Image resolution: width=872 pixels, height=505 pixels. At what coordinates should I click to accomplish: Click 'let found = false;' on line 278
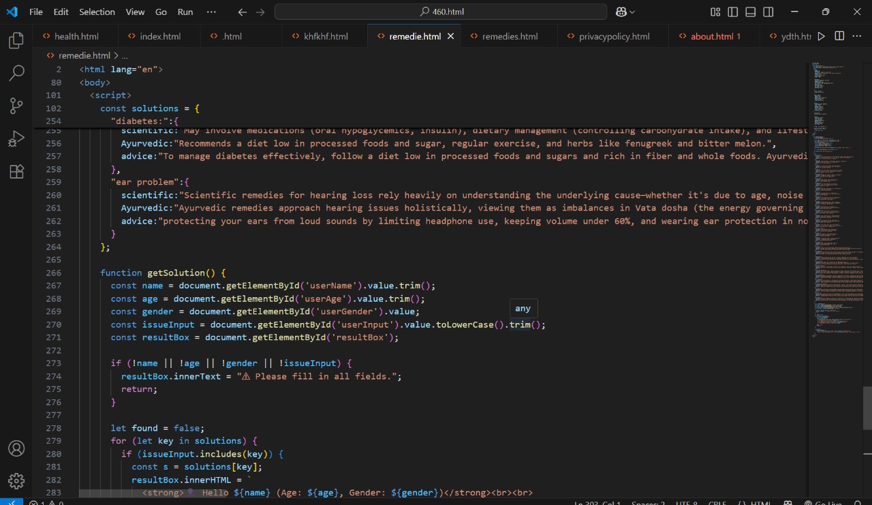(x=157, y=428)
